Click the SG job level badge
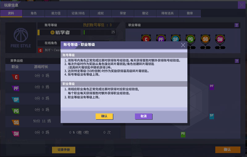Image resolution: width=247 pixels, height=157 pixels. (x=205, y=39)
